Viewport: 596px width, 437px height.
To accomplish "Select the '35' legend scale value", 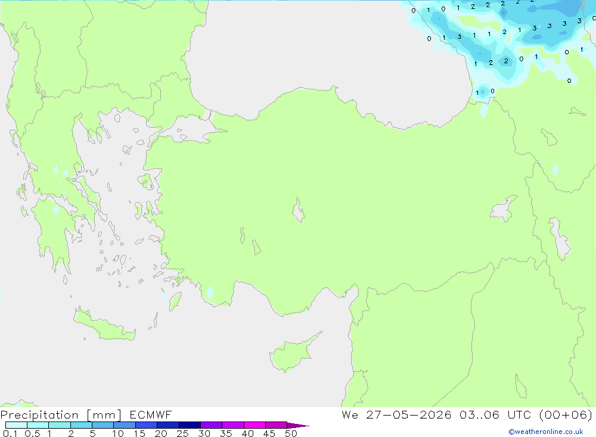I will (x=226, y=433).
